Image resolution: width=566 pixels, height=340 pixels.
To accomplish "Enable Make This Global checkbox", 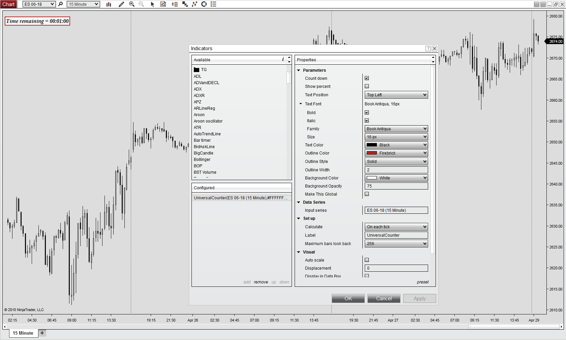I will (367, 194).
